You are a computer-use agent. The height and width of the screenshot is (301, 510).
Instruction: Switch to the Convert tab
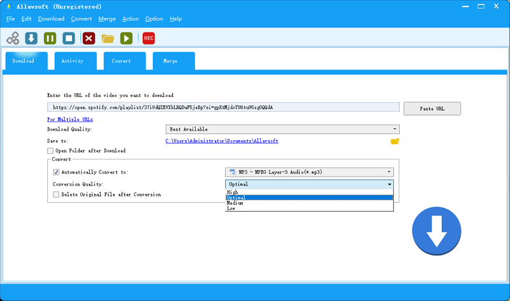click(x=124, y=61)
